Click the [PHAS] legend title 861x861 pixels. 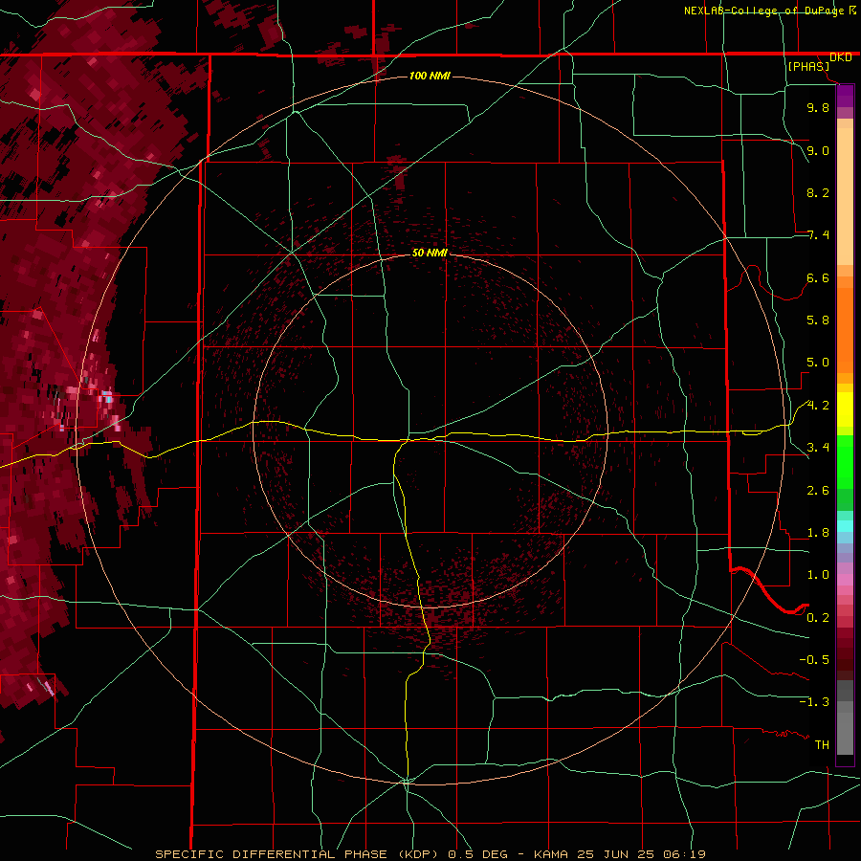pyautogui.click(x=808, y=67)
